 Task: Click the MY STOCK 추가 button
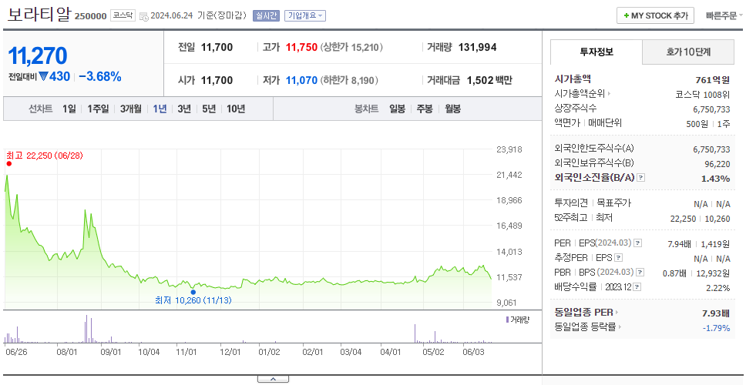(x=655, y=15)
